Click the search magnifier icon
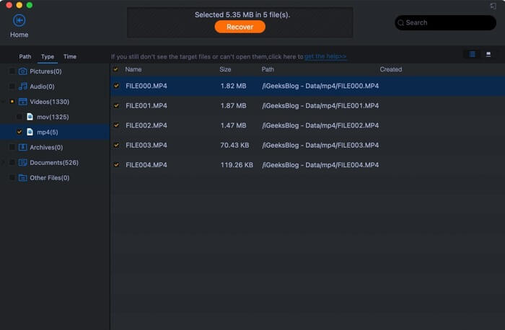The width and height of the screenshot is (505, 330). (401, 23)
